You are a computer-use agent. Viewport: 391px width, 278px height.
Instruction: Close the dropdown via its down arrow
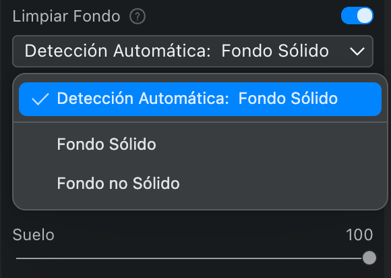pyautogui.click(x=357, y=51)
